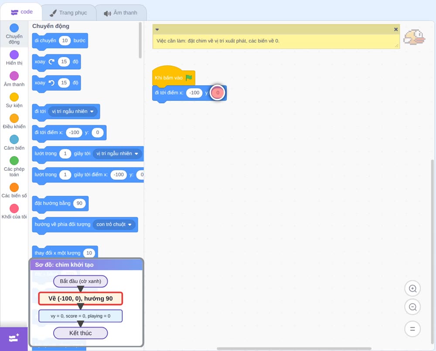Click the 'Kết thúc' flowchart node
The width and height of the screenshot is (436, 351).
click(80, 333)
